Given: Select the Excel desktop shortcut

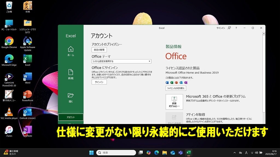Looking at the screenshot, I should tap(28, 60).
